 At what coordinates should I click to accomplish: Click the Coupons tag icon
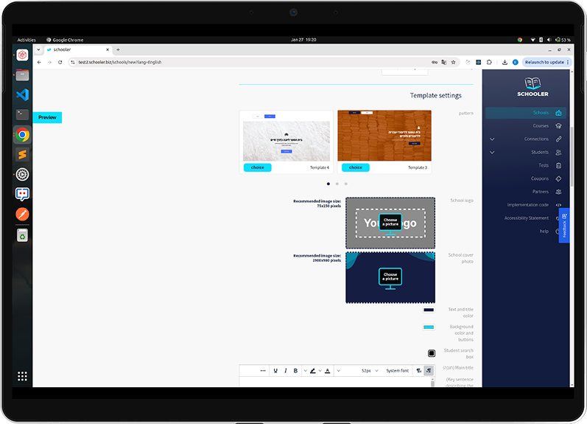[559, 178]
